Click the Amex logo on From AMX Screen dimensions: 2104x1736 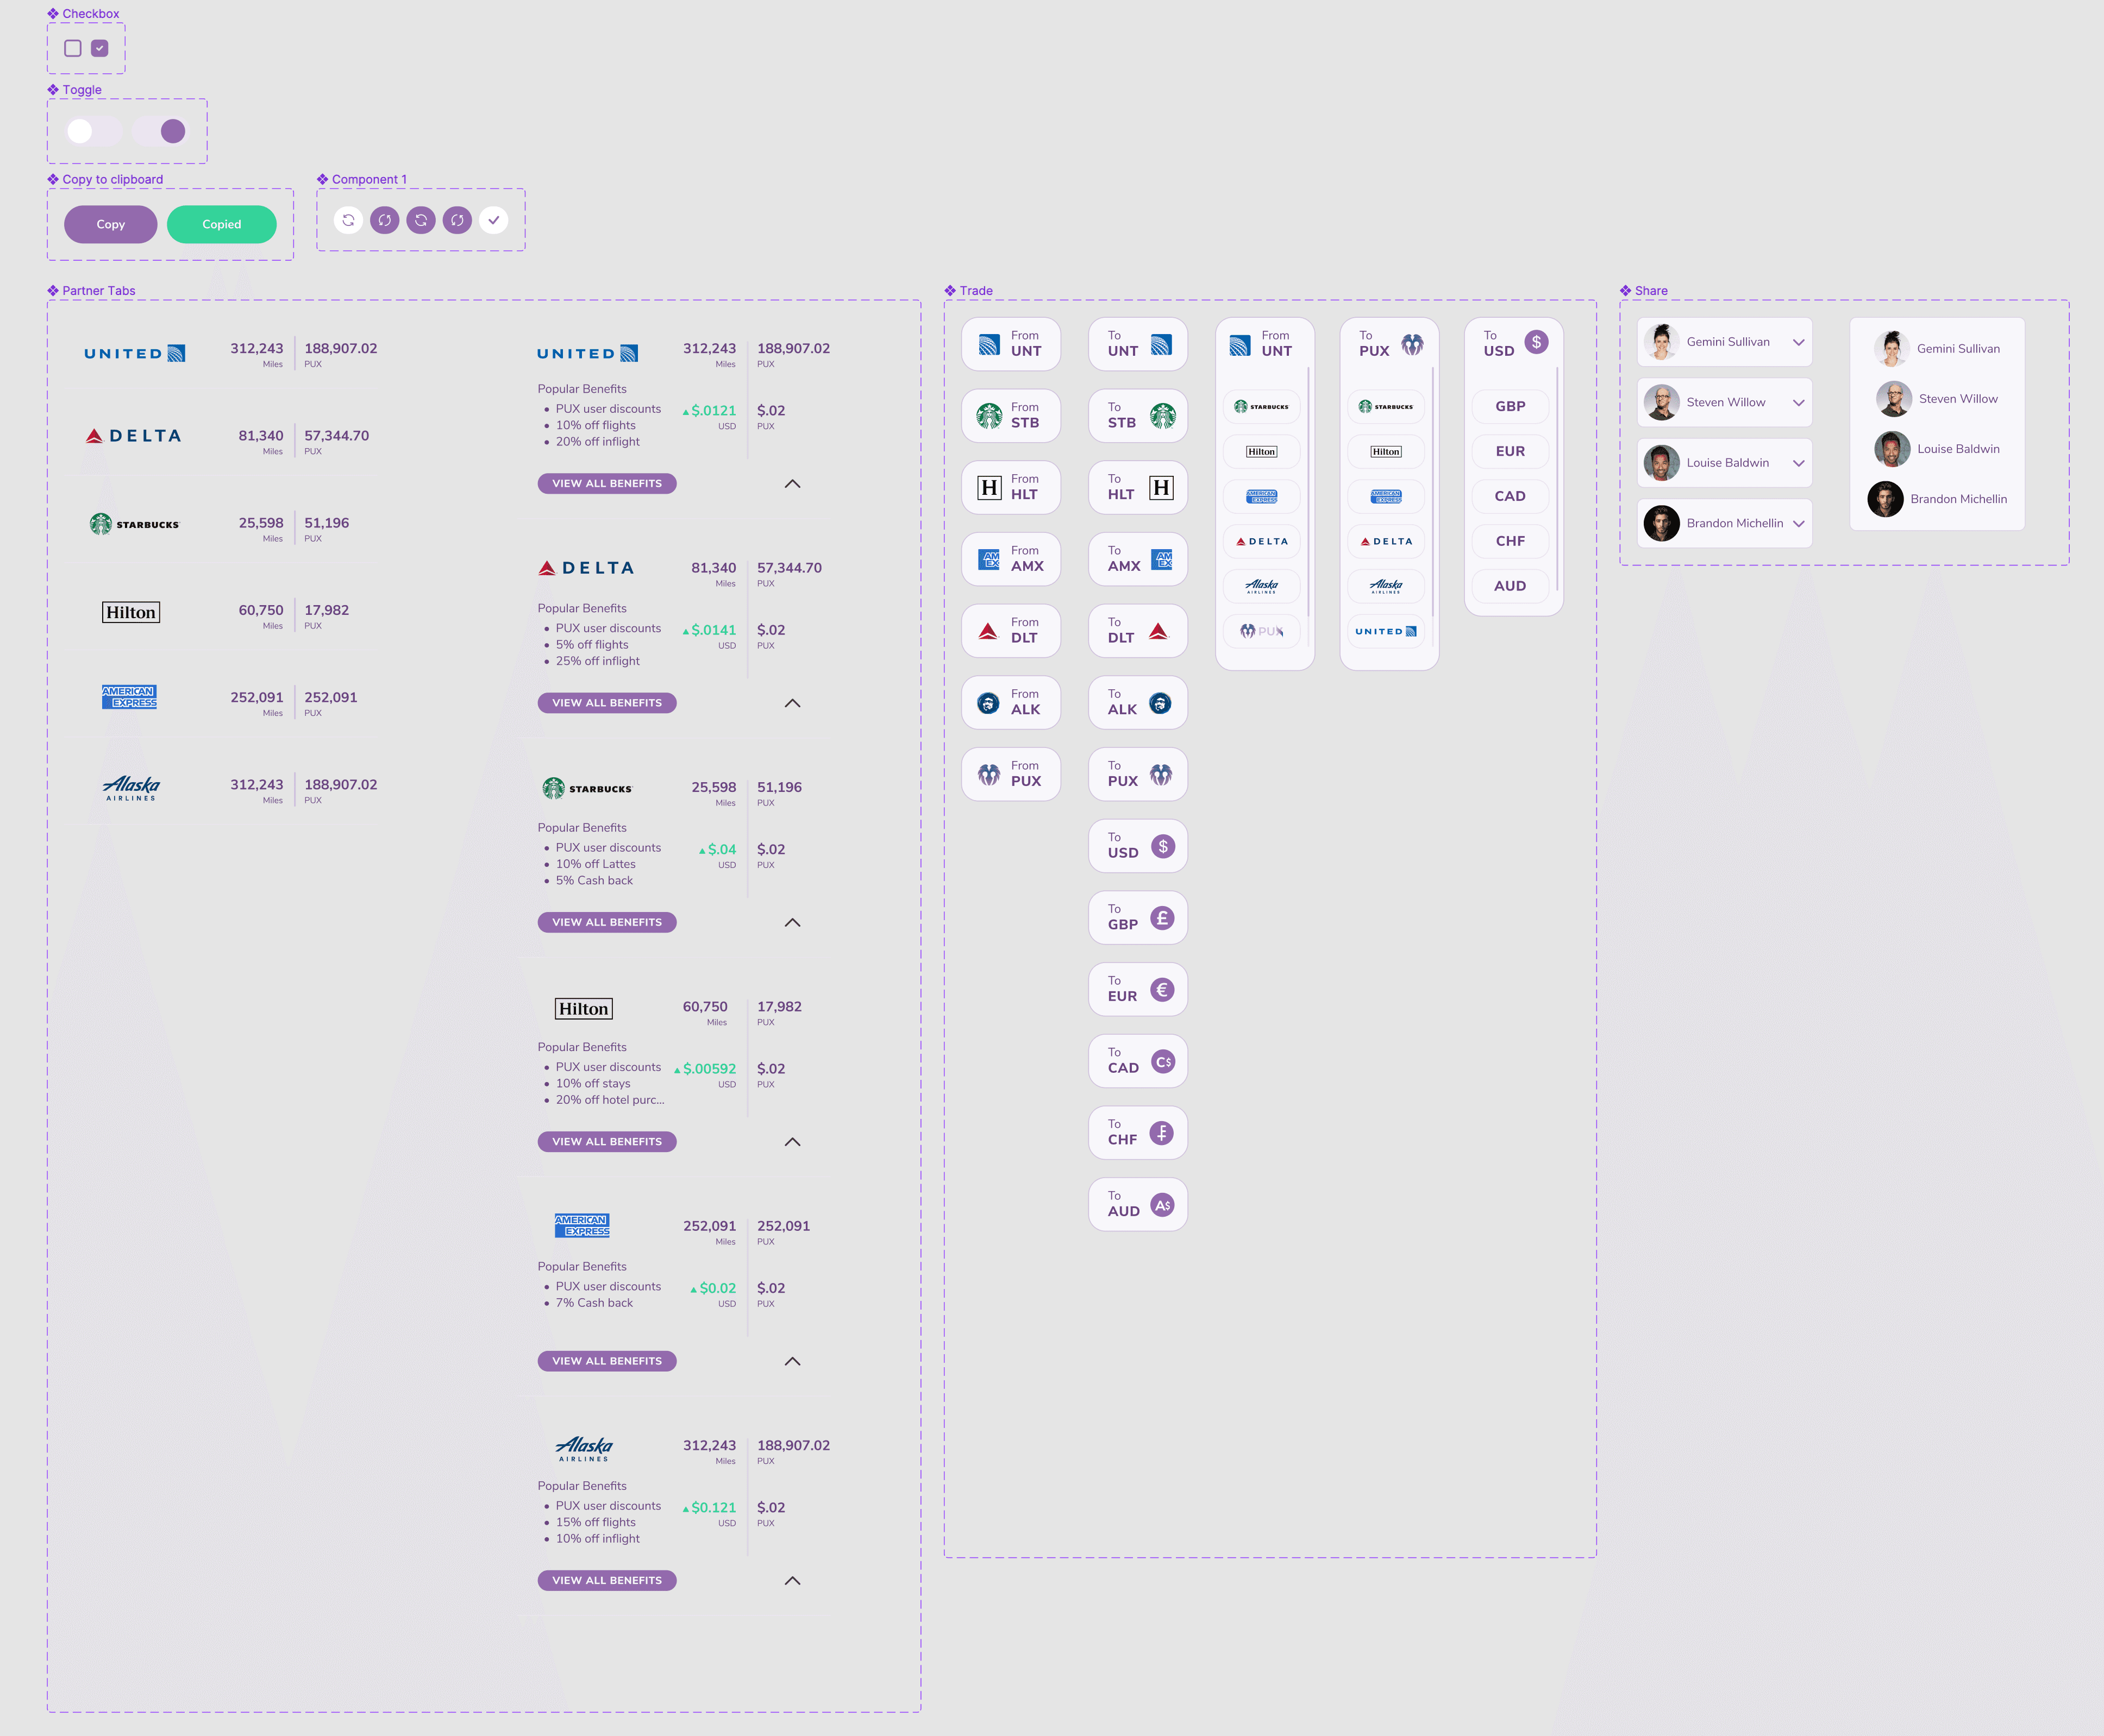click(x=990, y=559)
